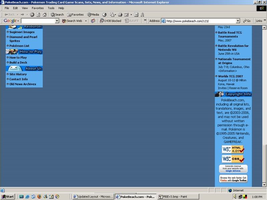Open the History toolbar icon
The image size is (267, 200).
[x=104, y=15]
